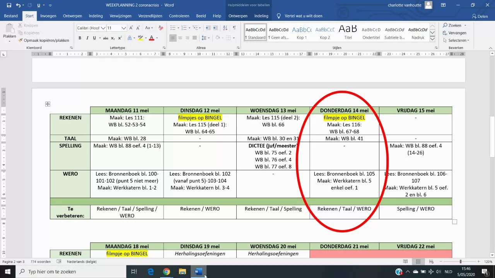Screen dimensions: 495x278
Task: Switch to the Invoegen tab
Action: point(48,16)
